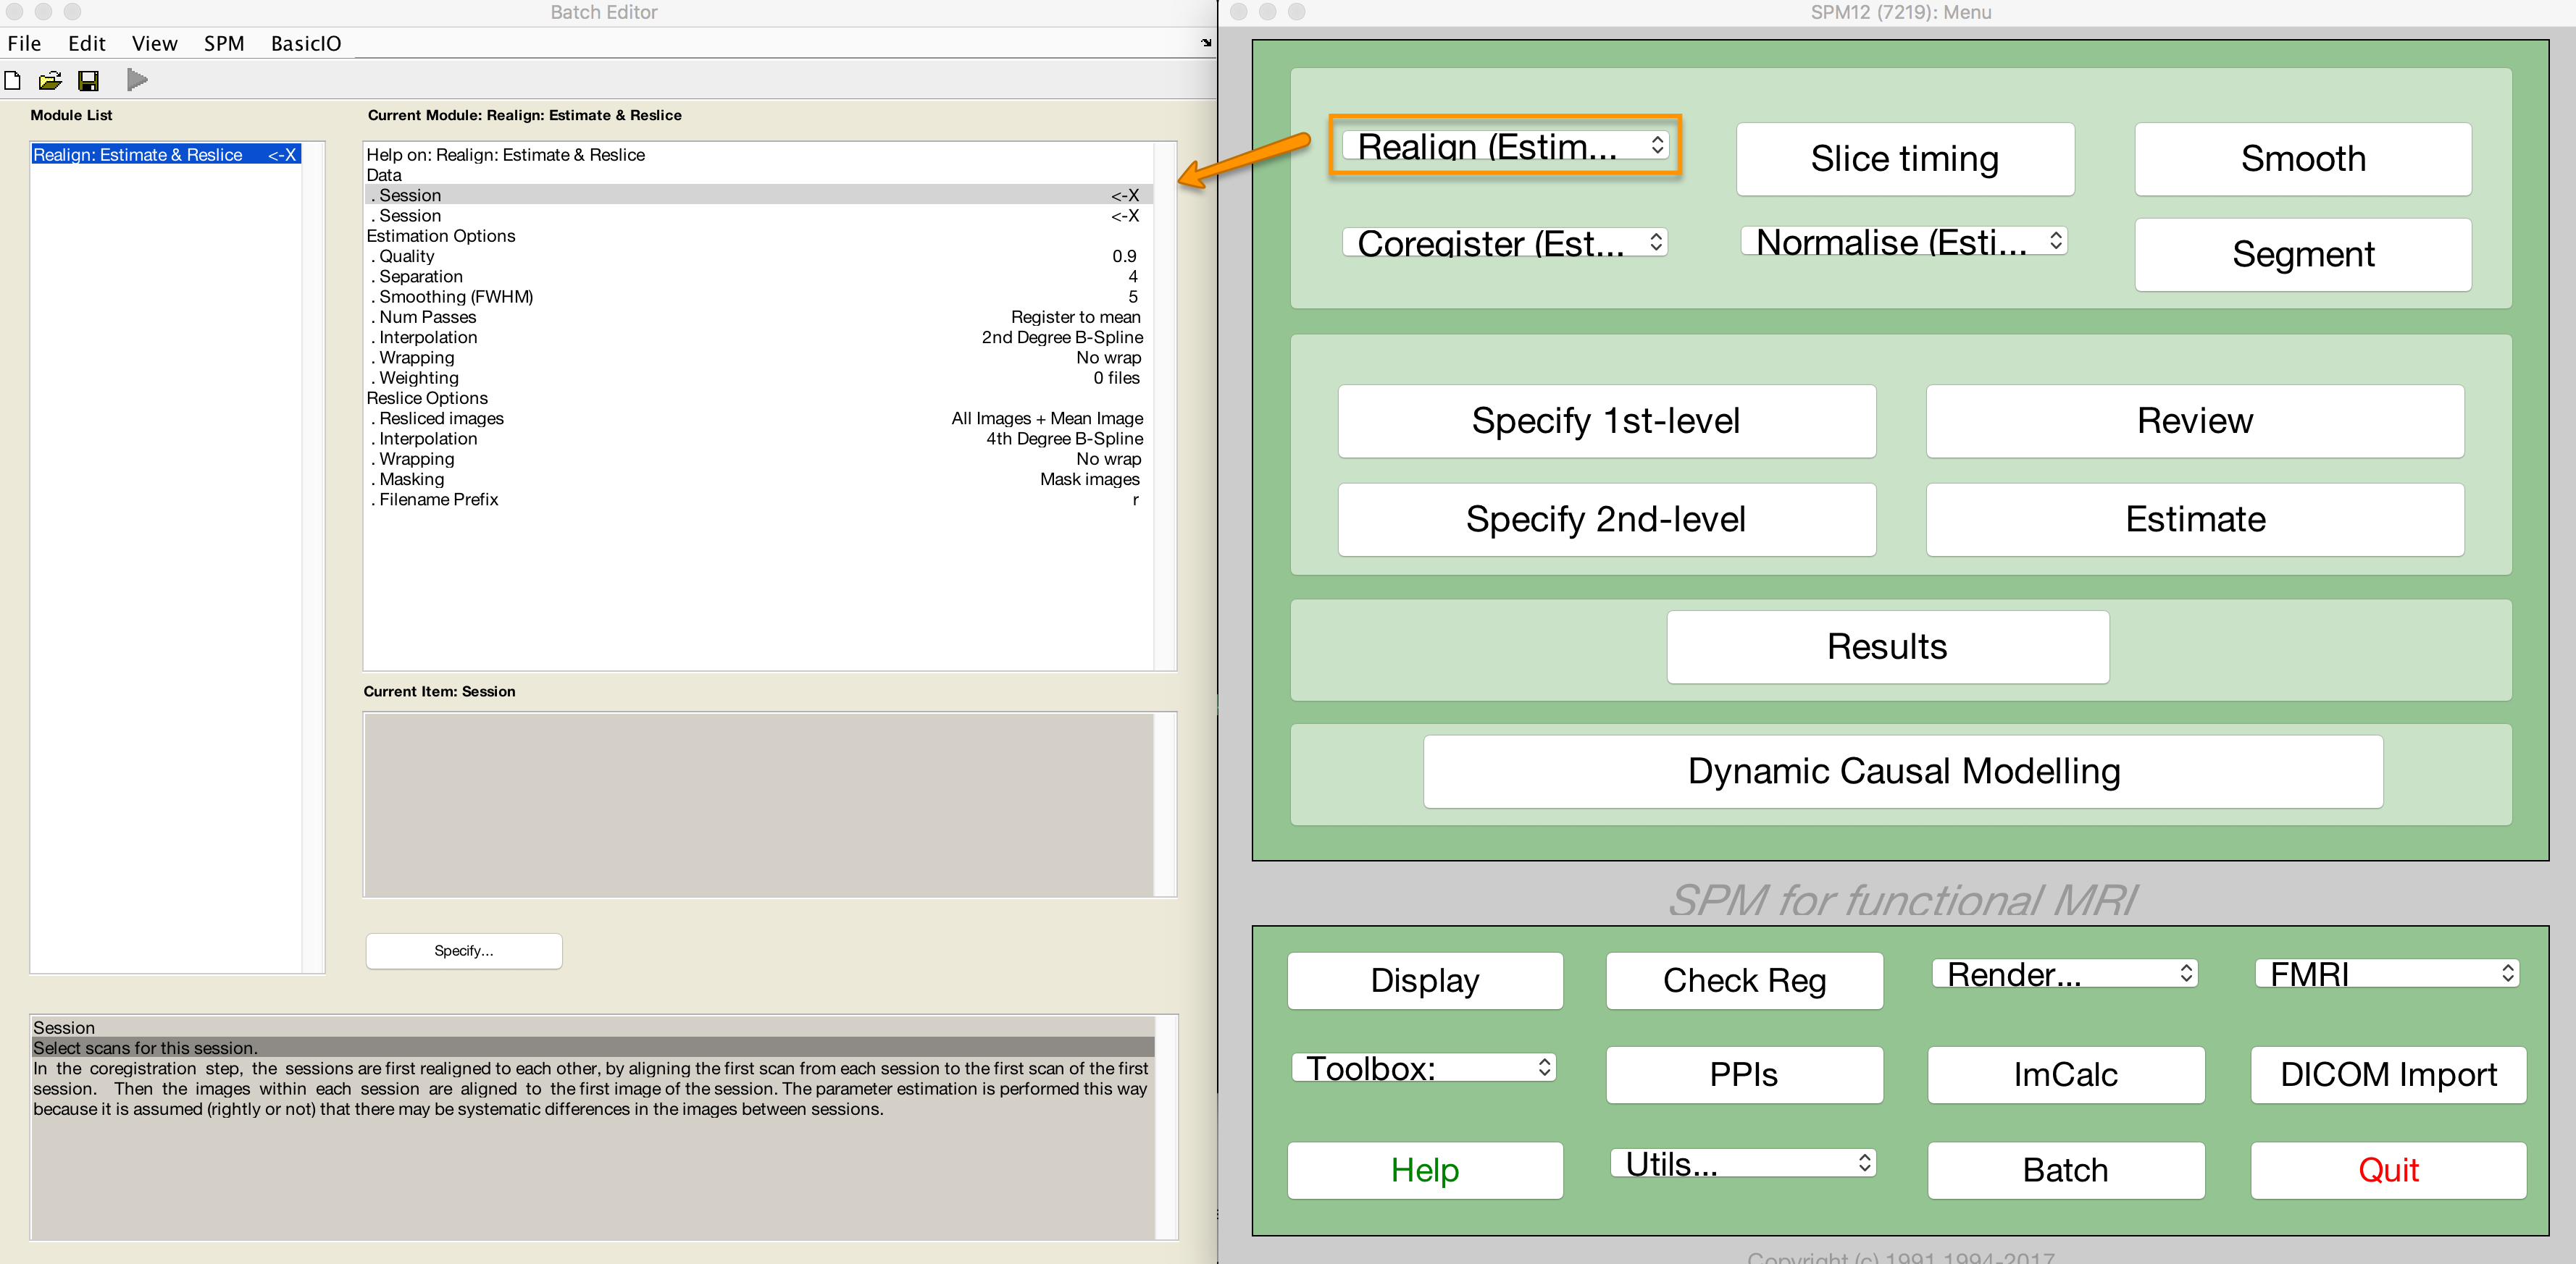The image size is (2576, 1264).
Task: Click the Batch button in SPM Menu
Action: click(2066, 1171)
